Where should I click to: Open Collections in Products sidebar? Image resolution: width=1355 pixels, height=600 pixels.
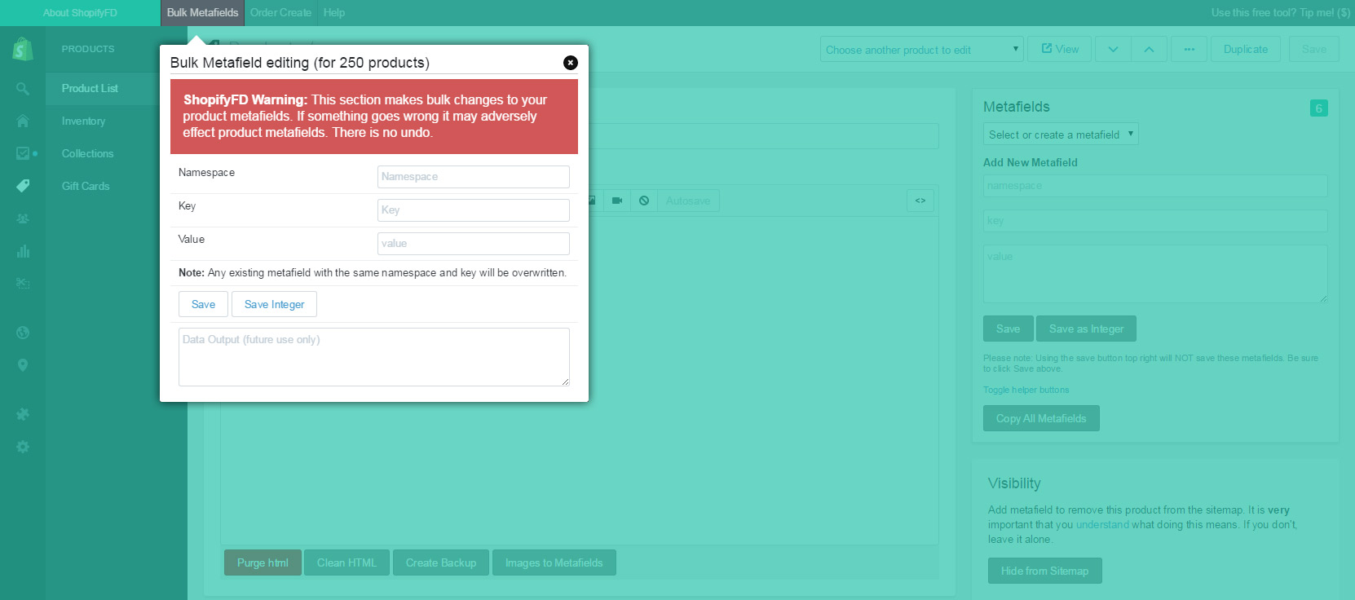click(87, 153)
